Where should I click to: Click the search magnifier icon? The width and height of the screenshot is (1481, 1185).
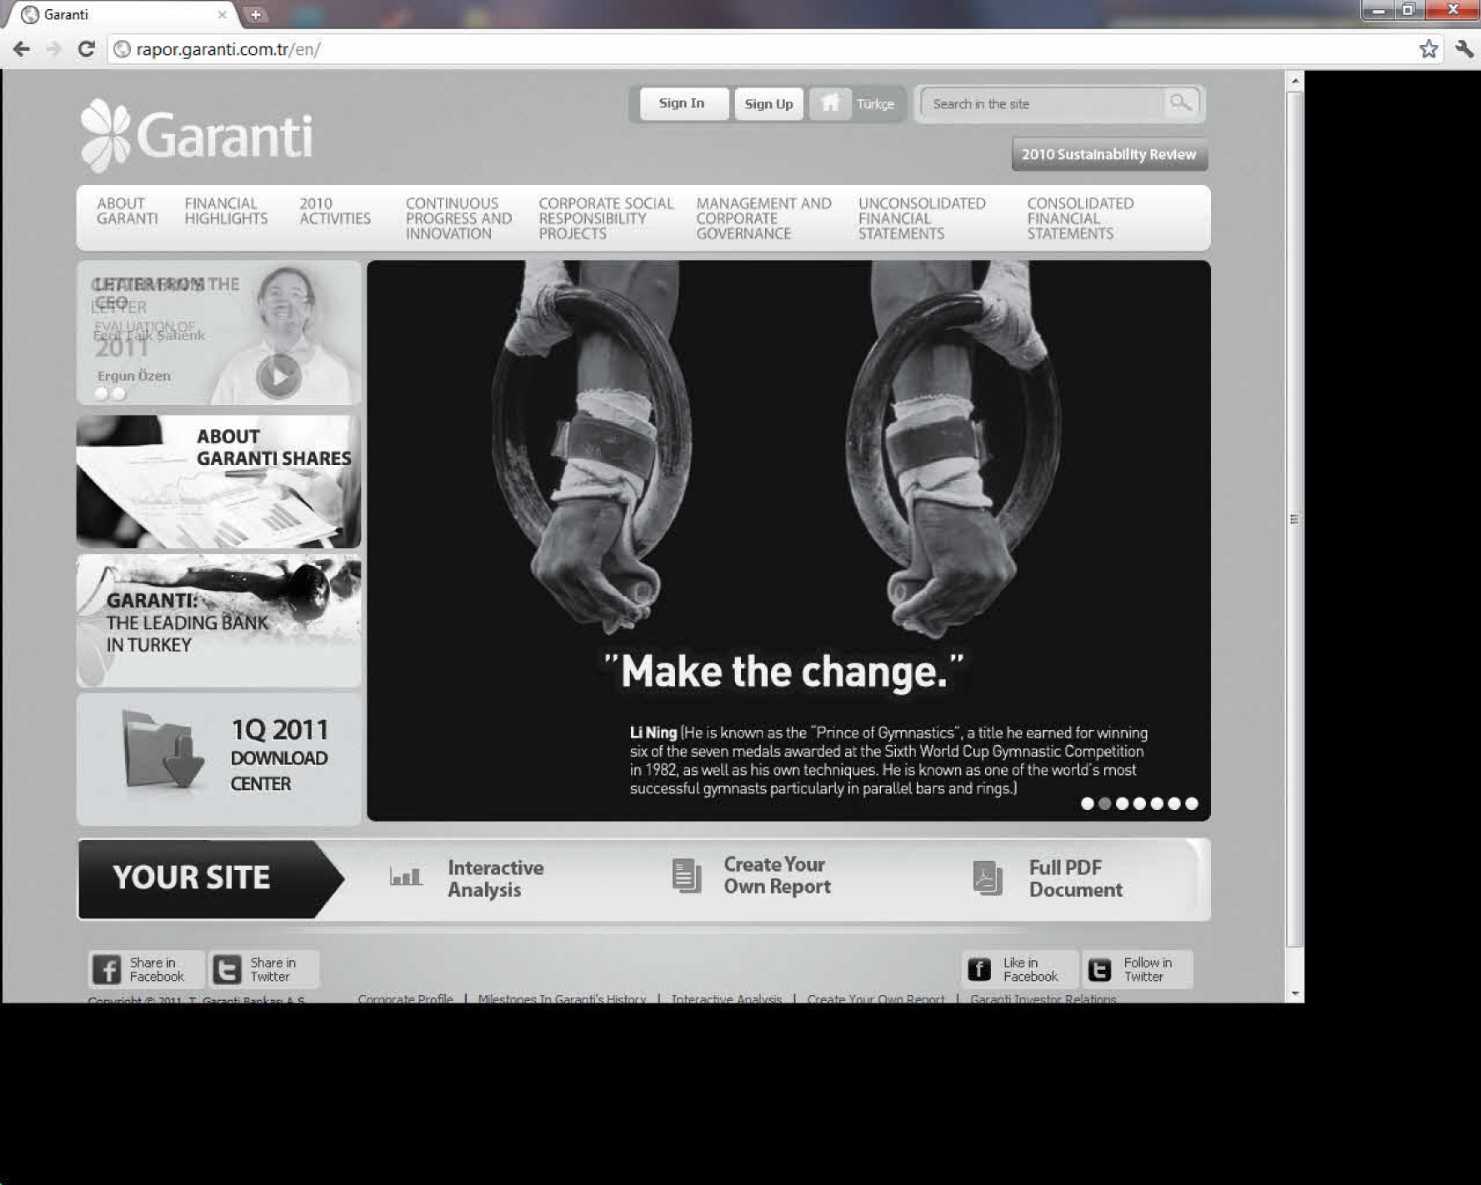click(1179, 102)
